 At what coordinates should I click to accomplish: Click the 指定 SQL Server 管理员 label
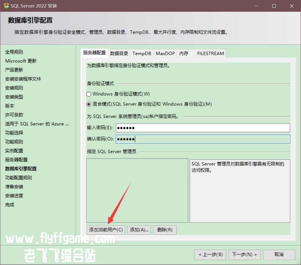coord(111,152)
